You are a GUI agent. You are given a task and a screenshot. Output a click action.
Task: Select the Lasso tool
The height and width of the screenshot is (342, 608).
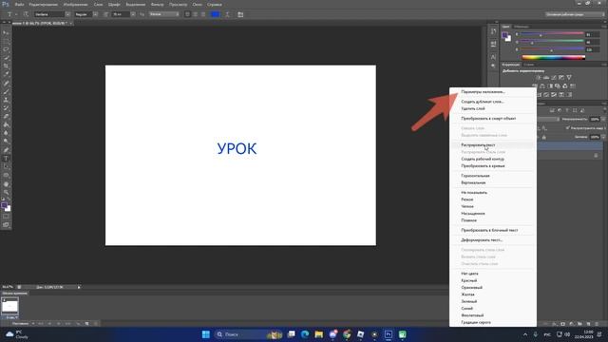tap(6, 49)
